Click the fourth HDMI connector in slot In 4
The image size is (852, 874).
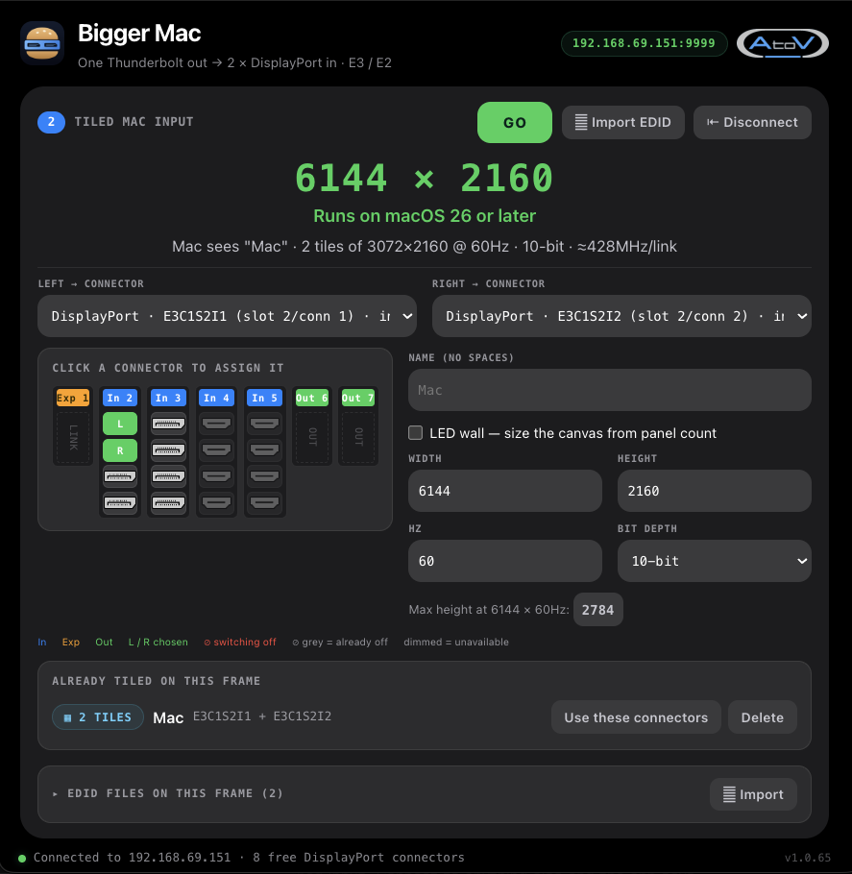point(216,502)
